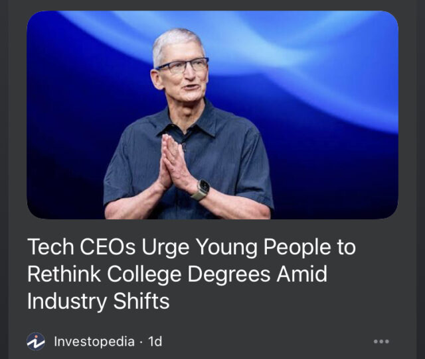Click the eyeglasses in the article photo
Image resolution: width=425 pixels, height=359 pixels.
tap(181, 67)
